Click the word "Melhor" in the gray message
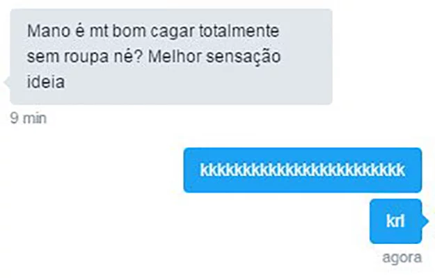435x278 pixels. [175, 56]
